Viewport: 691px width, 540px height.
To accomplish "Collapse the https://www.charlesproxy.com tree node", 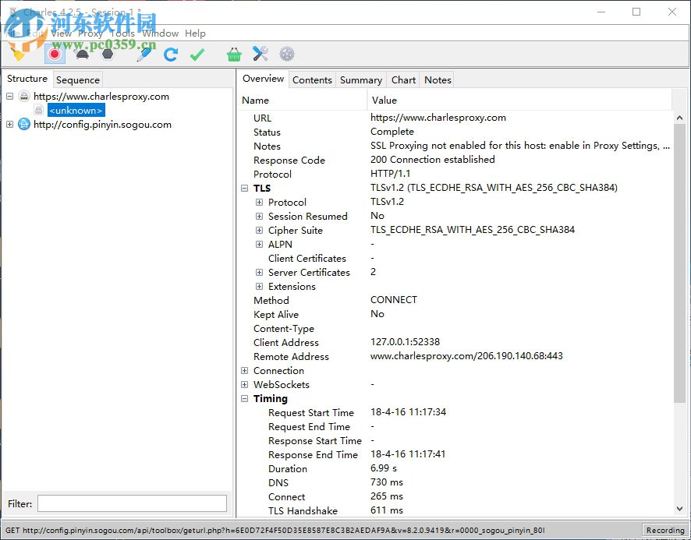I will 9,97.
